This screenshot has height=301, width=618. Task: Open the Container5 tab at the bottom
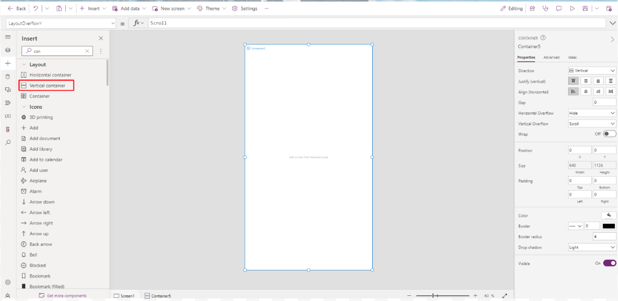(x=158, y=295)
